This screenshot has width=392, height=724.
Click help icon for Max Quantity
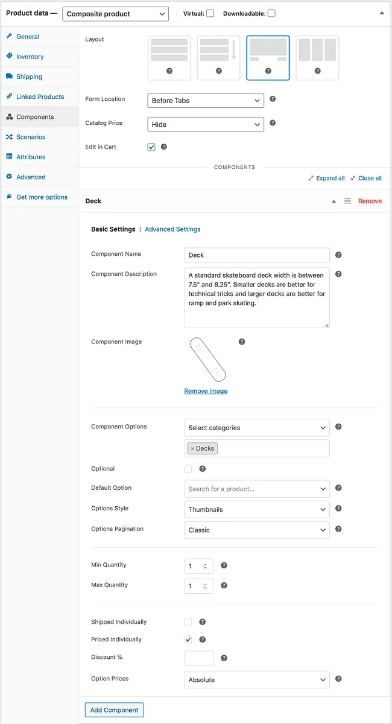point(224,585)
